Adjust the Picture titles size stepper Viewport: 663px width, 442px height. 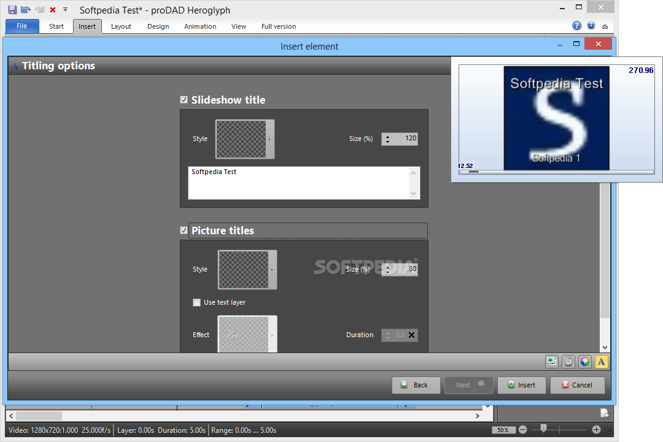388,269
